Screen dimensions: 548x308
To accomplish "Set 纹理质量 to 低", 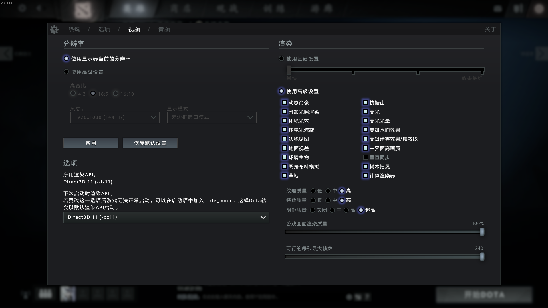I will click(313, 191).
